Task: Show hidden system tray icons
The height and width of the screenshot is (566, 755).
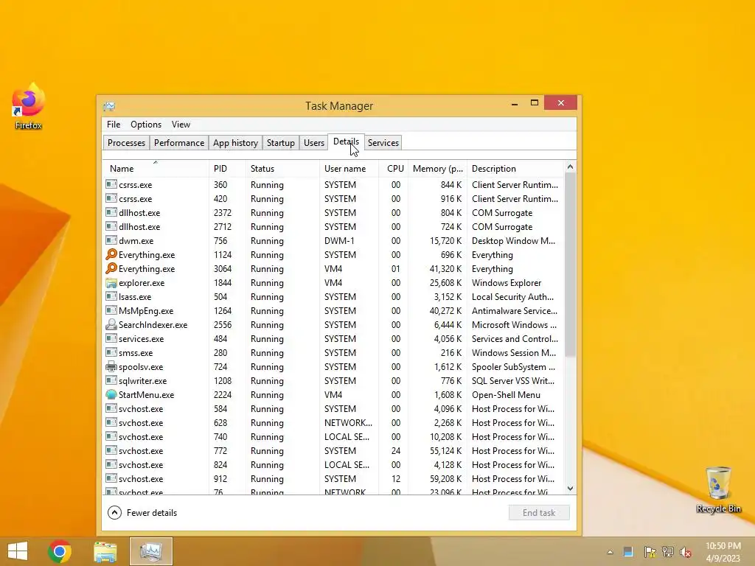Action: (610, 552)
